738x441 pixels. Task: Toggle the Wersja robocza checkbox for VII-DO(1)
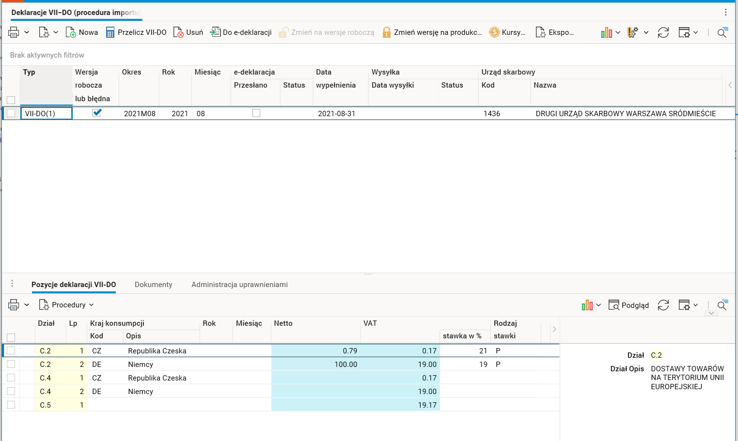click(x=97, y=113)
